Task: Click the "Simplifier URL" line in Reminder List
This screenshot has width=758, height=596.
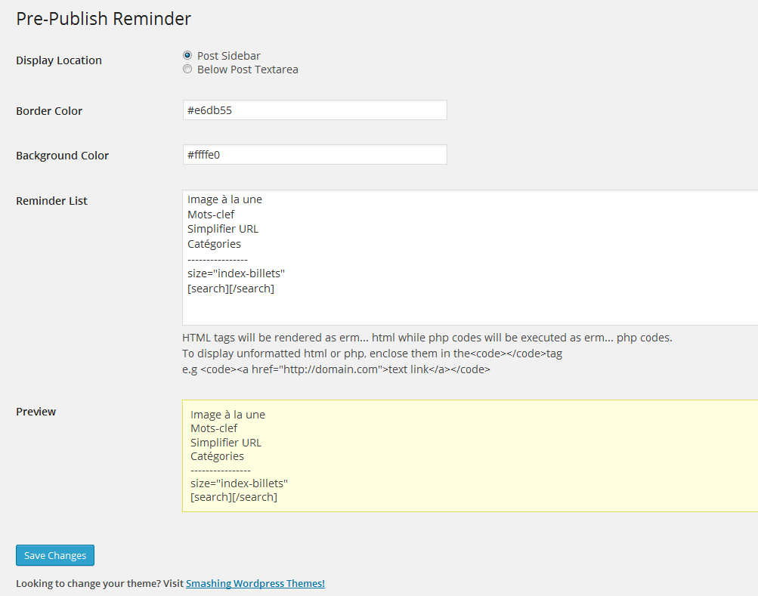Action: 223,229
